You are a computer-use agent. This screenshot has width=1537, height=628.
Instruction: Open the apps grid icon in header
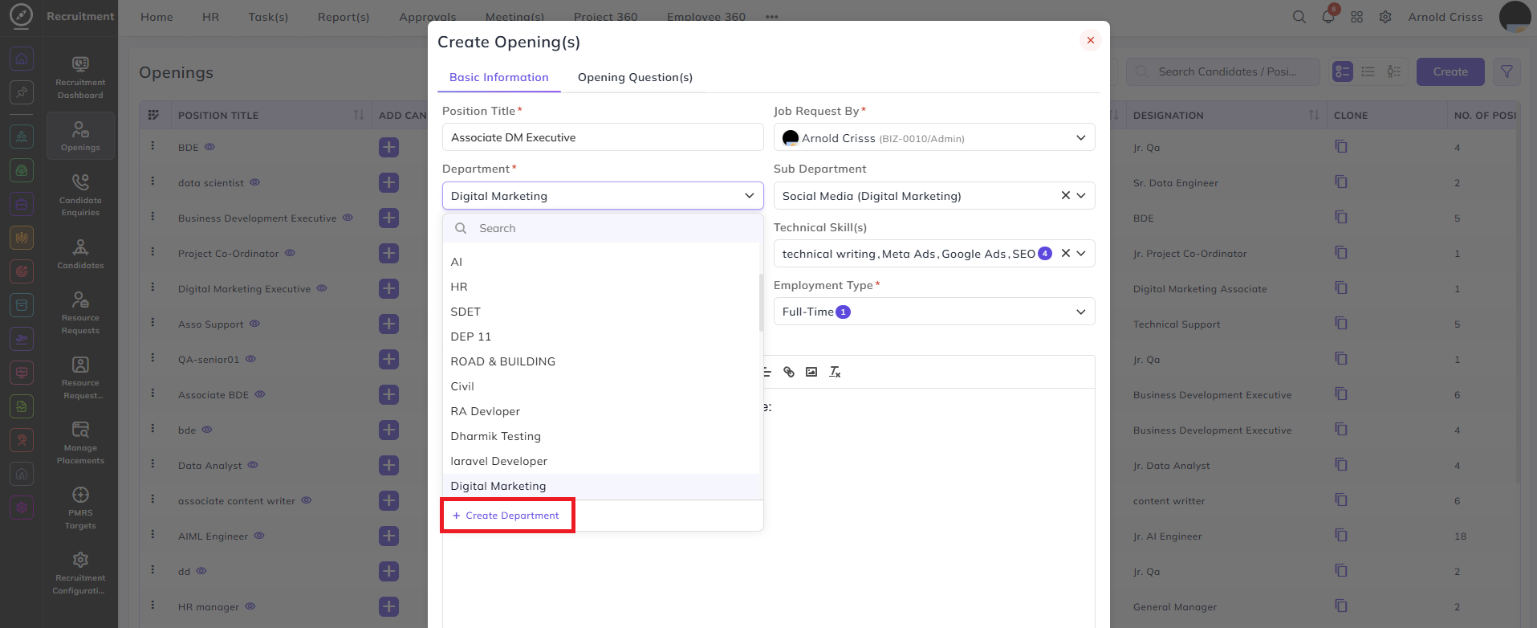click(1357, 17)
